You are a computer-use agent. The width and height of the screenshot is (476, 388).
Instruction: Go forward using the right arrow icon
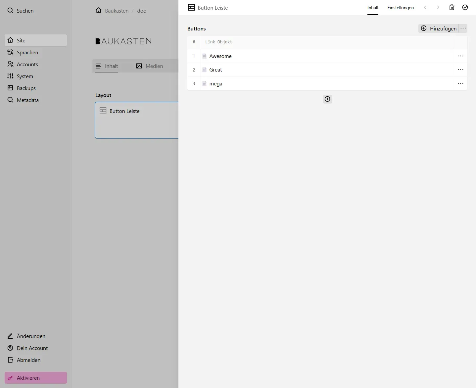438,7
